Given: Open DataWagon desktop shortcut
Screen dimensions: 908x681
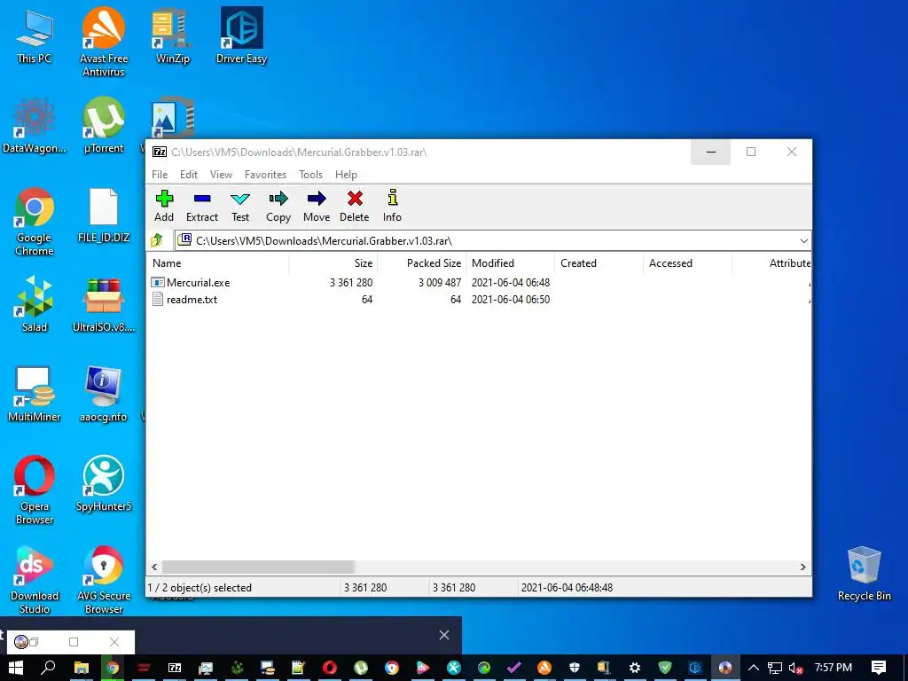Looking at the screenshot, I should click(35, 126).
